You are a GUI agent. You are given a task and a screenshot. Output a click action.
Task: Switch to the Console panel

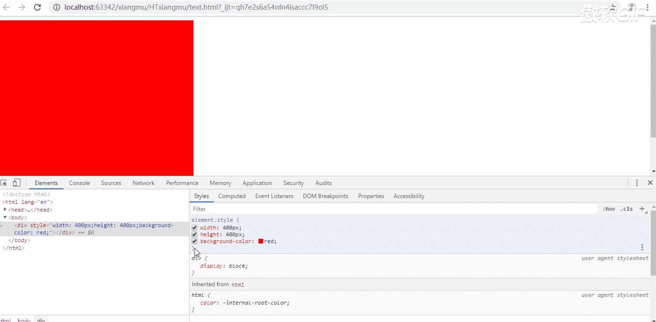(80, 183)
